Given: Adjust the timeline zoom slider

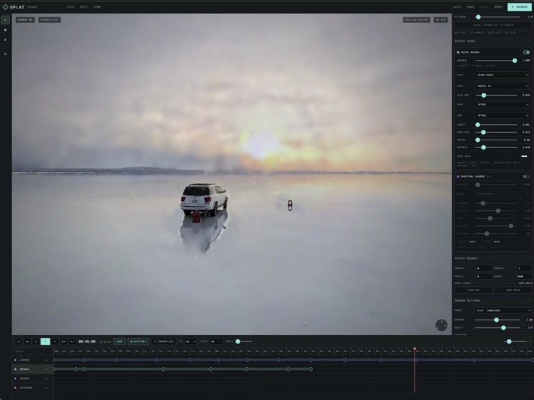Looking at the screenshot, I should point(515,341).
